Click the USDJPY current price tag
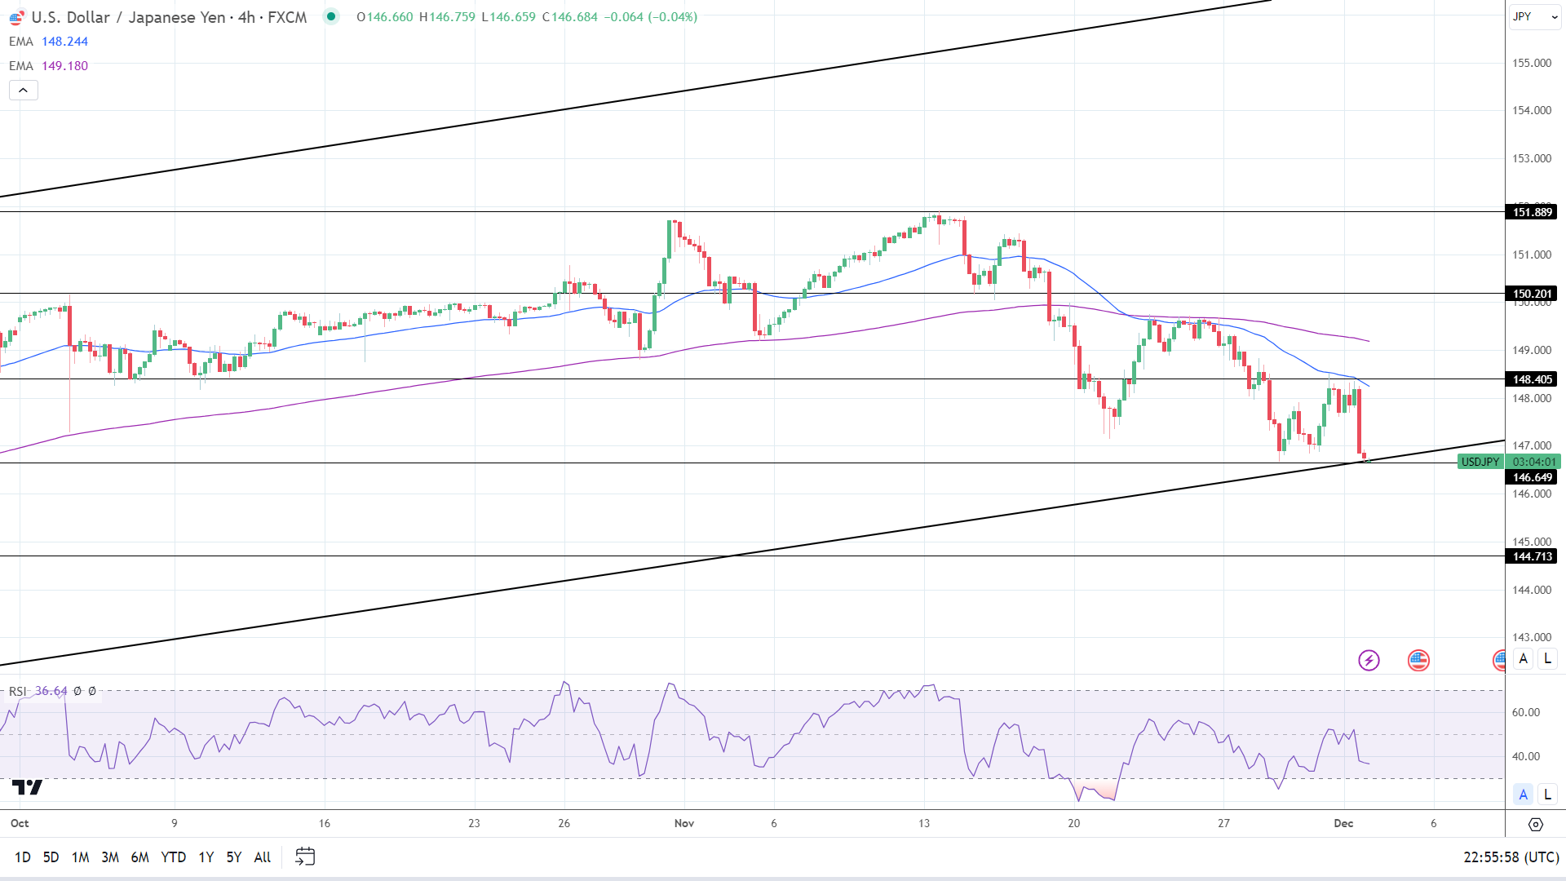The width and height of the screenshot is (1566, 881). coord(1480,462)
